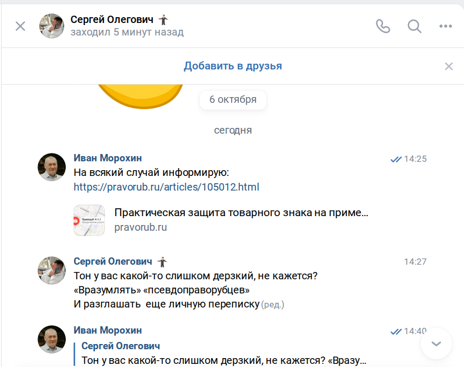Image resolution: width=464 pixels, height=367 pixels.
Task: Click Иван Морохин's avatar at 14:25 message
Action: pos(52,167)
